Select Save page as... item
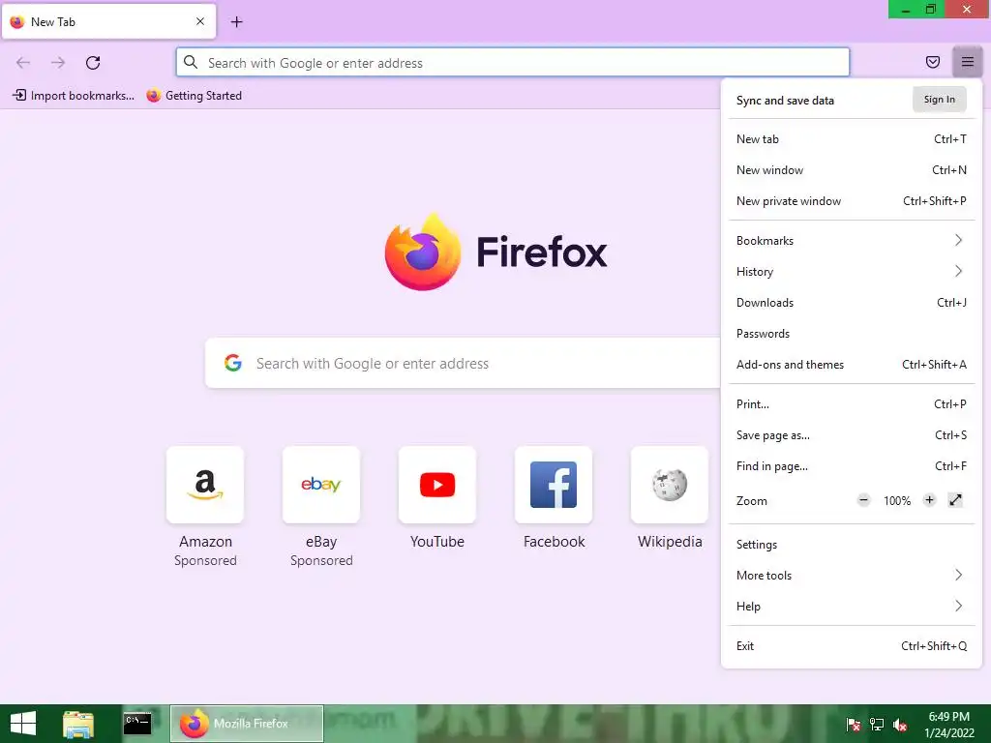991x743 pixels. (852, 435)
